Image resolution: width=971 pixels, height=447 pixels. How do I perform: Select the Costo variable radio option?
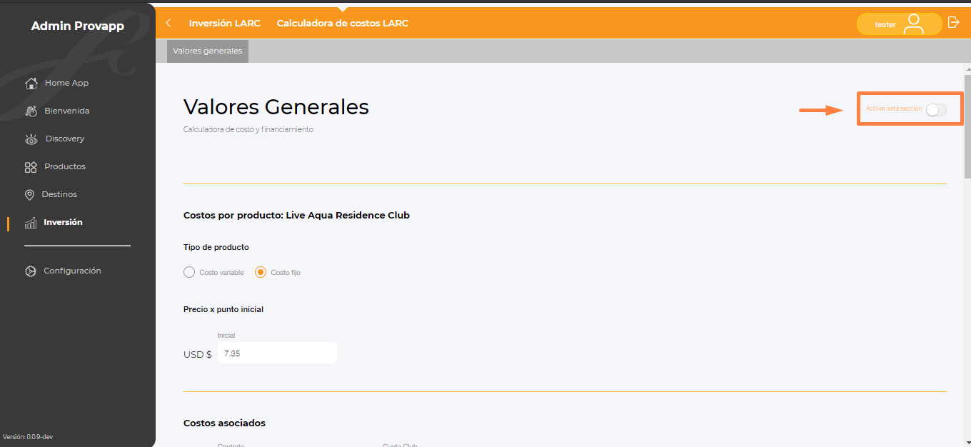click(189, 272)
